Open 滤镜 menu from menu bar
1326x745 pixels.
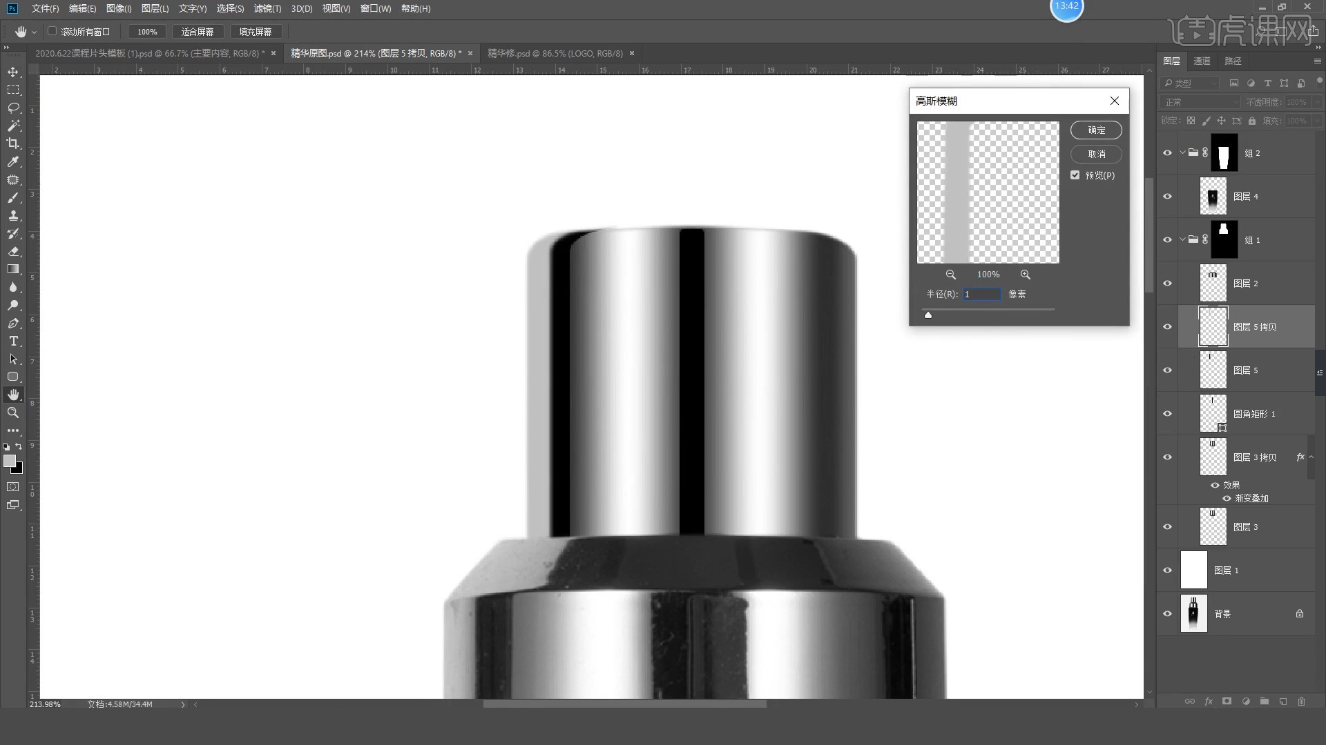point(266,8)
